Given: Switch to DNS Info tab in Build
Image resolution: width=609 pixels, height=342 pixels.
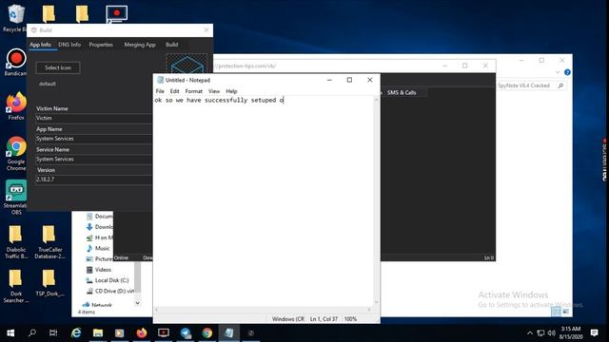Looking at the screenshot, I should pyautogui.click(x=69, y=45).
